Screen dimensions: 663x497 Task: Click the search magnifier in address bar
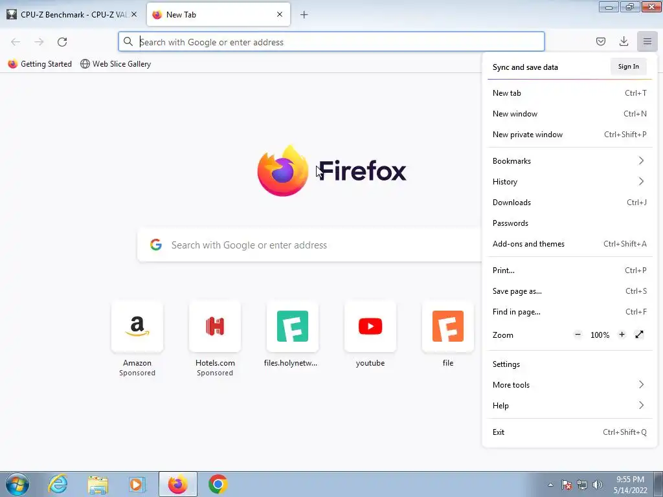(128, 41)
